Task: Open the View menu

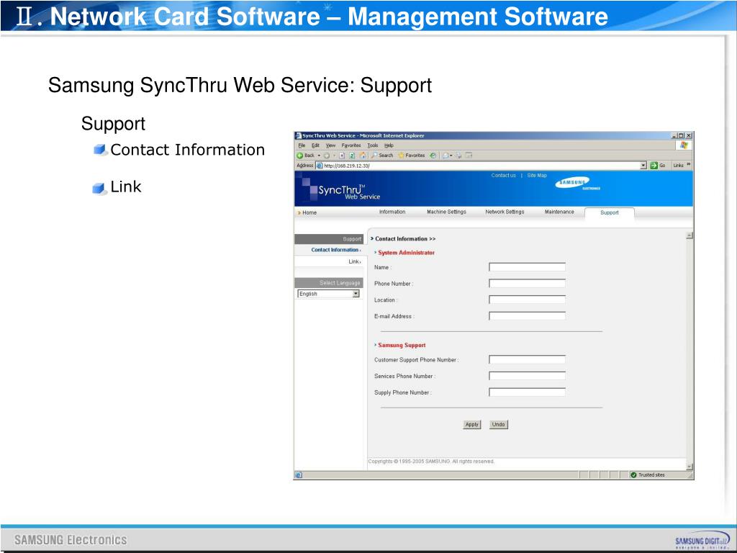Action: (331, 145)
